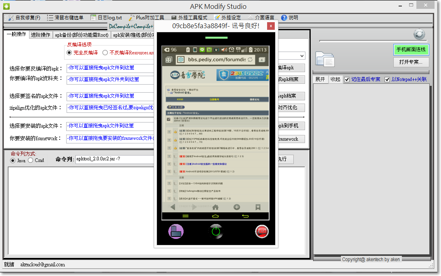Screen dimensions: 441x276
Task: Tap the bbs.pediy.com address bar on phone
Action: click(216, 60)
